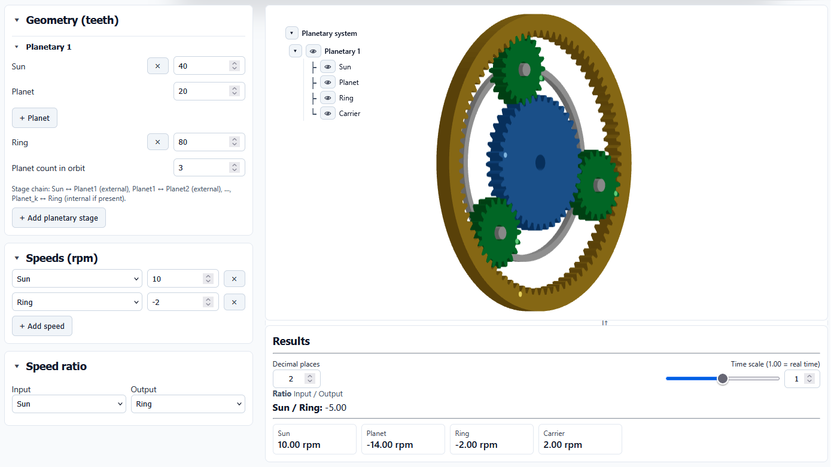
Task: Click the Sun 10.00 rpm result card
Action: [x=315, y=439]
